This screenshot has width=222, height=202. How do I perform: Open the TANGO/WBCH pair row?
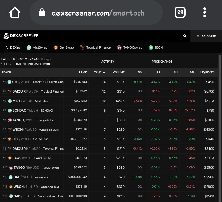tap(109, 120)
